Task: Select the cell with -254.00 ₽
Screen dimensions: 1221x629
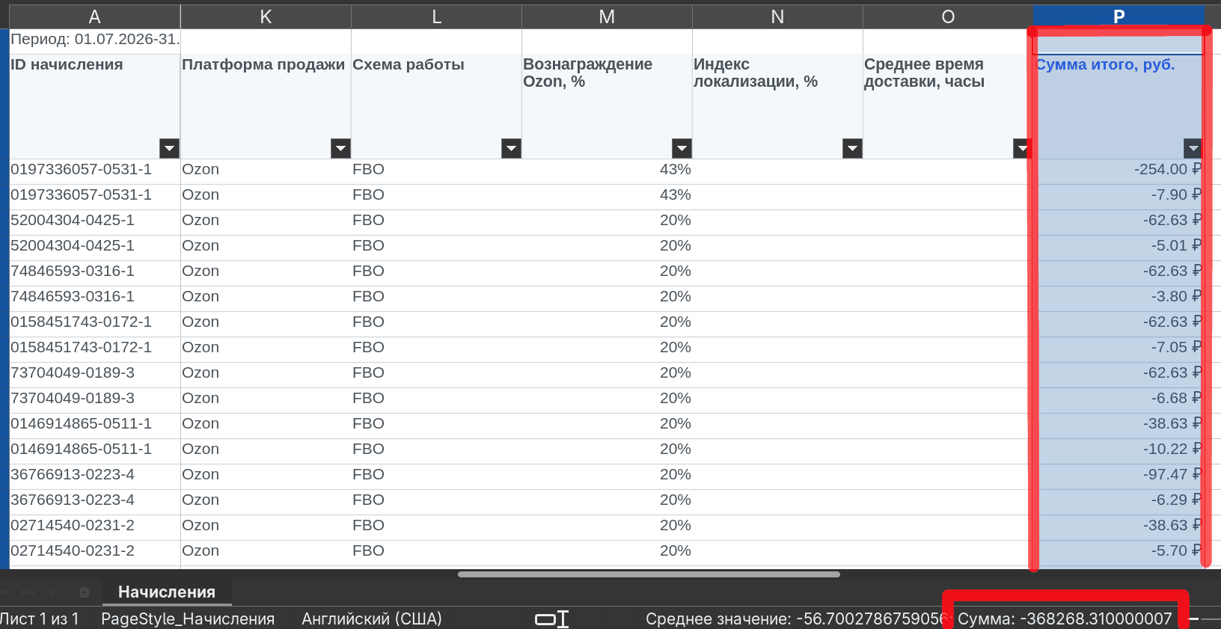Action: [1118, 170]
